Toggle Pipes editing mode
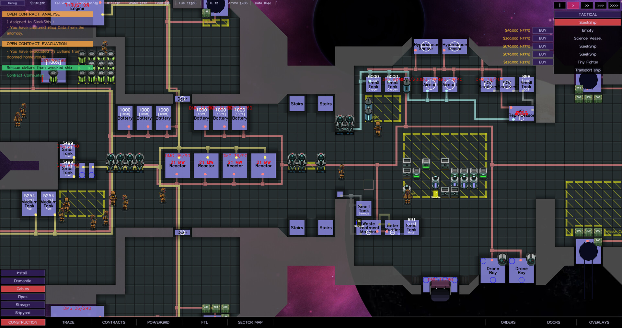The width and height of the screenshot is (622, 328). (23, 297)
